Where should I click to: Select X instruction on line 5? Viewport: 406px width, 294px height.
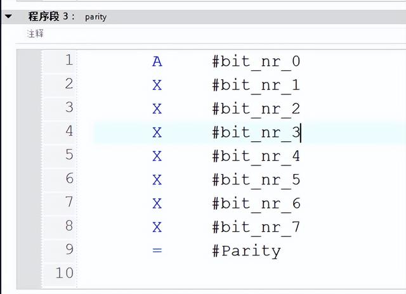point(157,156)
